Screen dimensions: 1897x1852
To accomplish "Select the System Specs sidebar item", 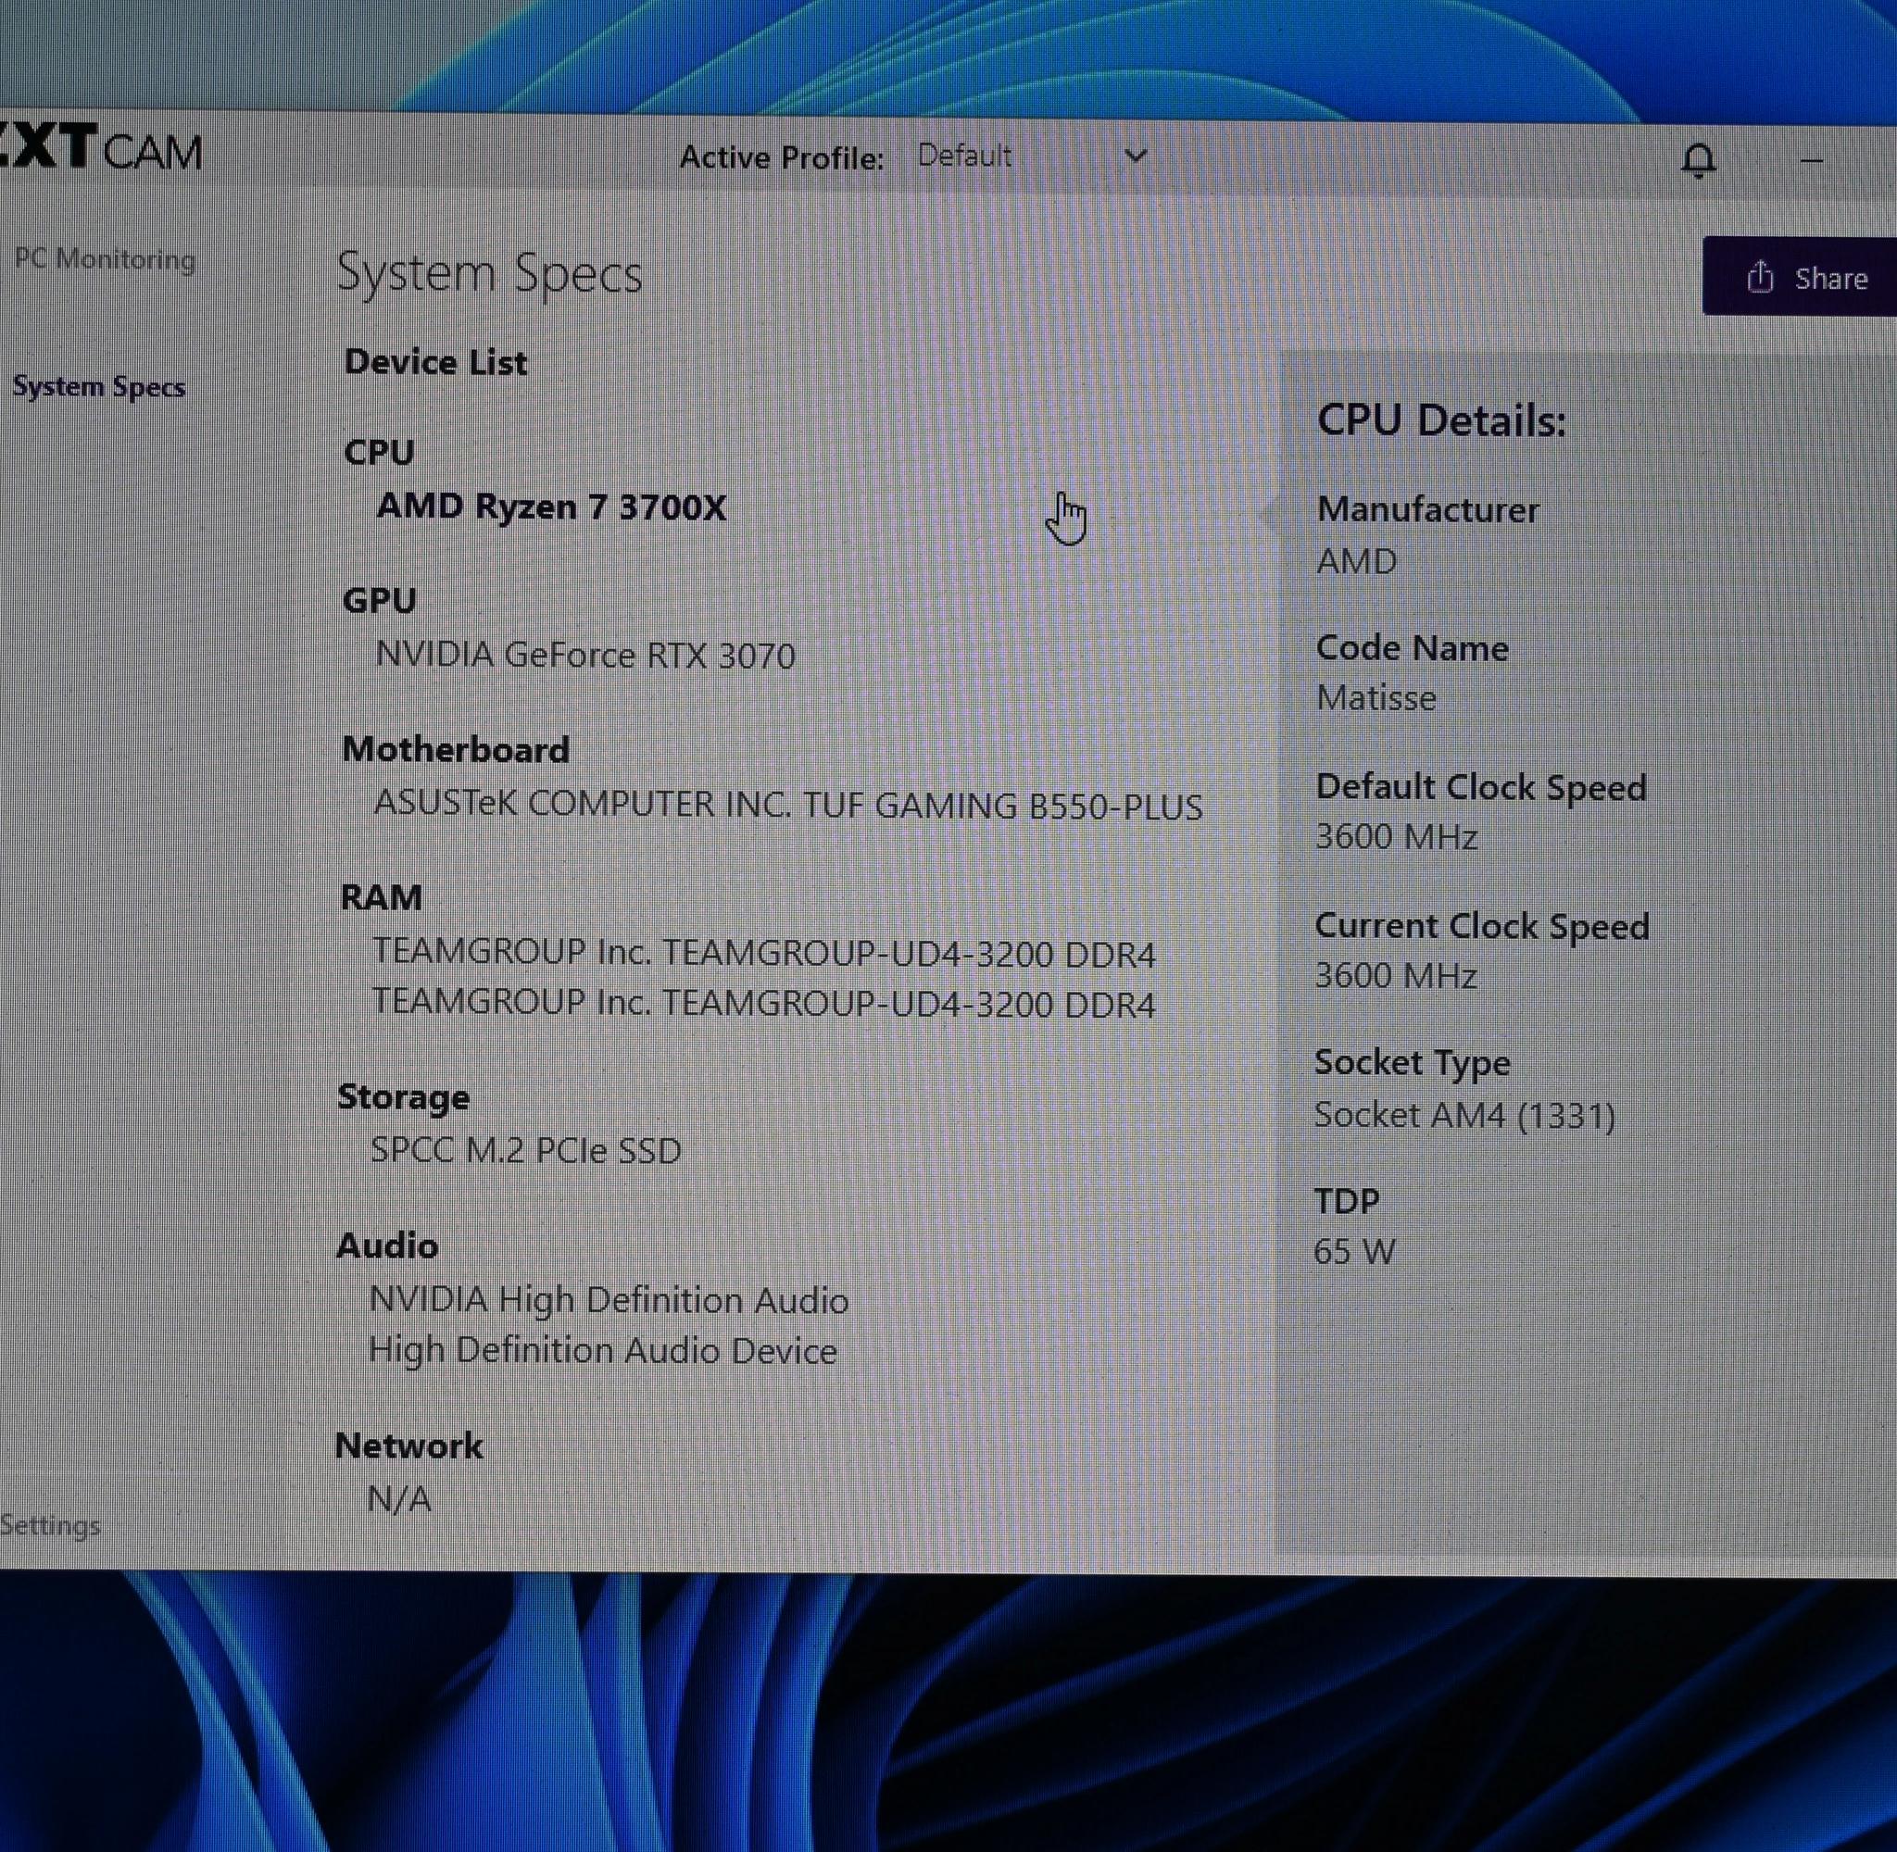I will [x=98, y=386].
